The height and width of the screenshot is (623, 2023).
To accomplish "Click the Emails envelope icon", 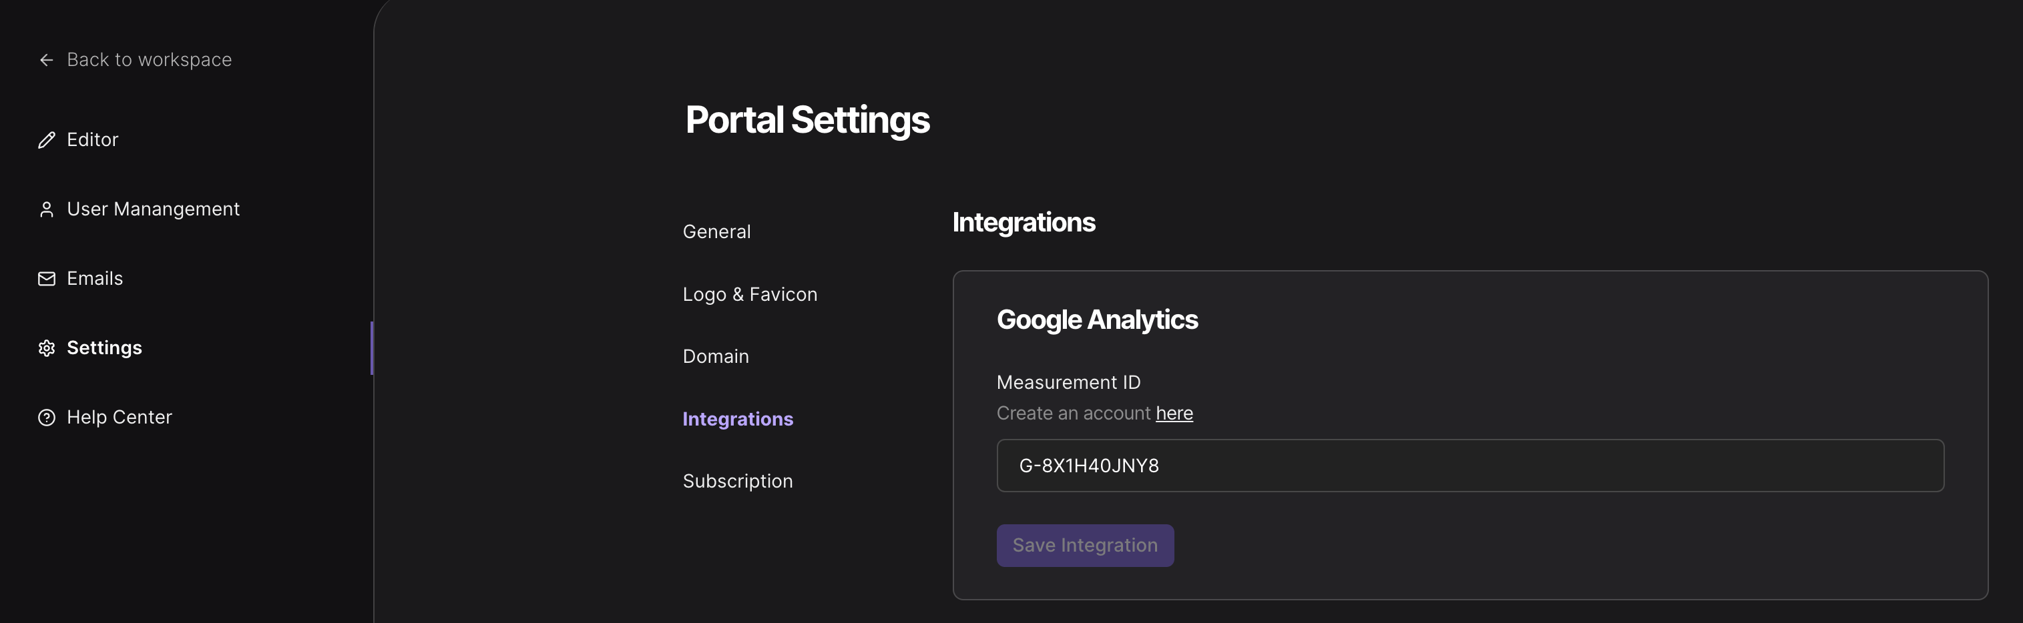I will click(x=46, y=279).
